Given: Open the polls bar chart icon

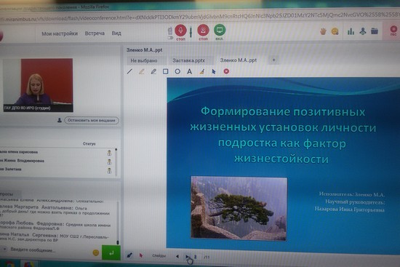Looking at the screenshot, I should click(x=351, y=31).
